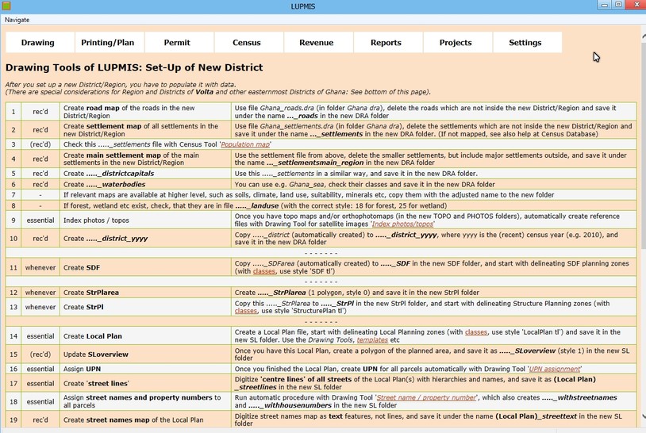Click 'Create road map' cell in row 1
This screenshot has width=646, height=433.
coord(145,112)
